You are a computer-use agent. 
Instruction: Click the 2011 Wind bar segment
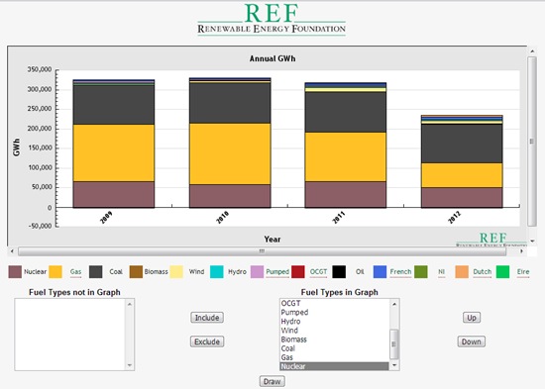[x=346, y=90]
